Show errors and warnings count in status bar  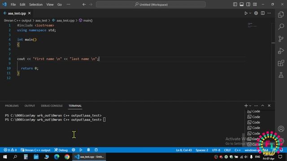point(10,150)
